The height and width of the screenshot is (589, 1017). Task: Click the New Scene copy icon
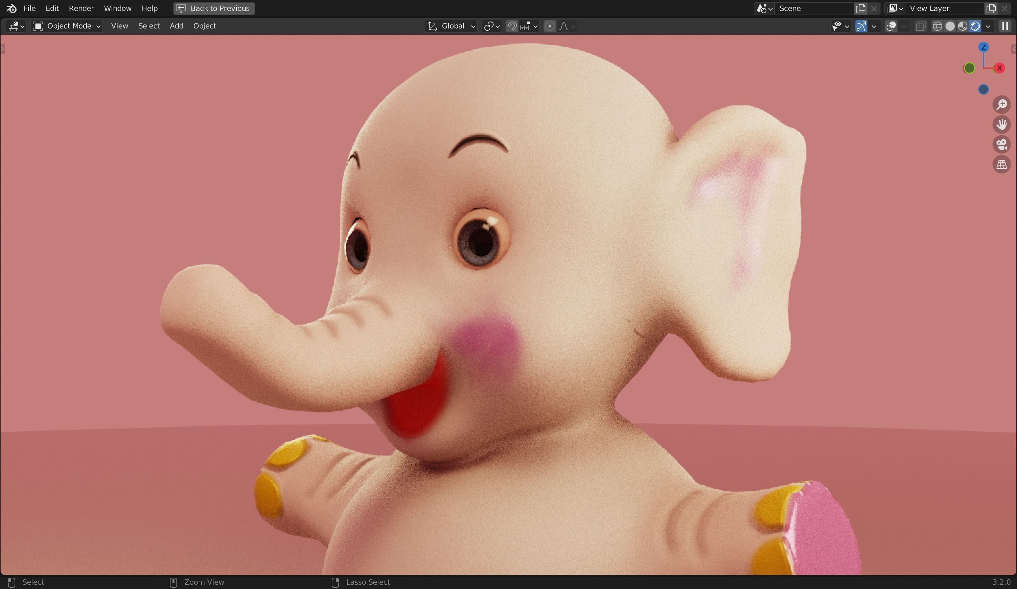(860, 9)
